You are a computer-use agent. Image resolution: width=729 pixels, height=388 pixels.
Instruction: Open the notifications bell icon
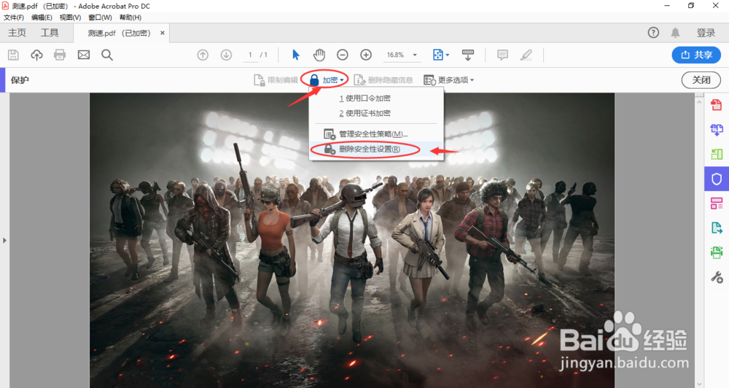(675, 33)
